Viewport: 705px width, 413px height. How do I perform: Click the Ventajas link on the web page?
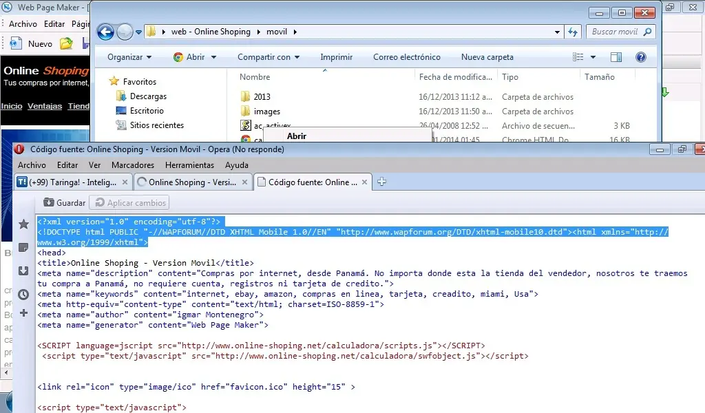[45, 106]
